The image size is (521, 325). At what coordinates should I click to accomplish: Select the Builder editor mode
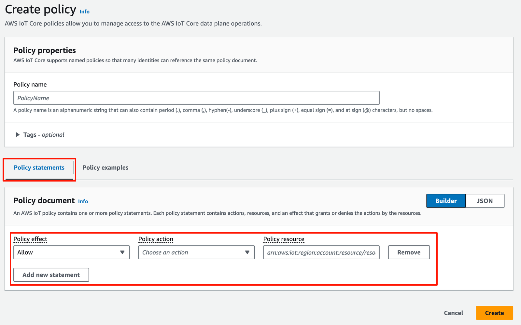pyautogui.click(x=446, y=201)
